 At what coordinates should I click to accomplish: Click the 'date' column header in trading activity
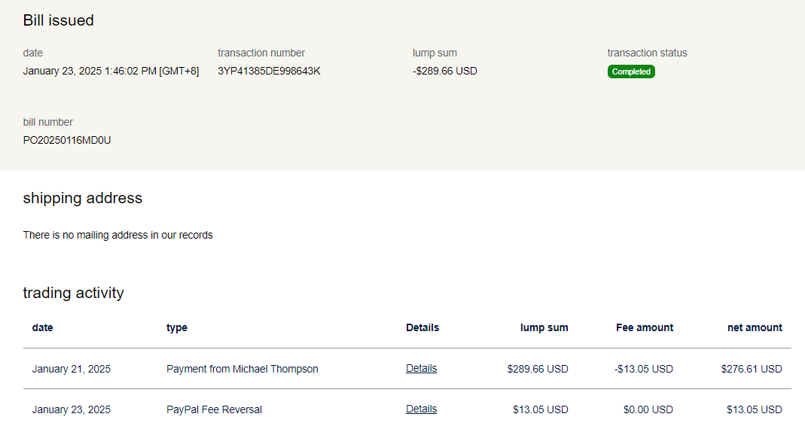pyautogui.click(x=43, y=327)
